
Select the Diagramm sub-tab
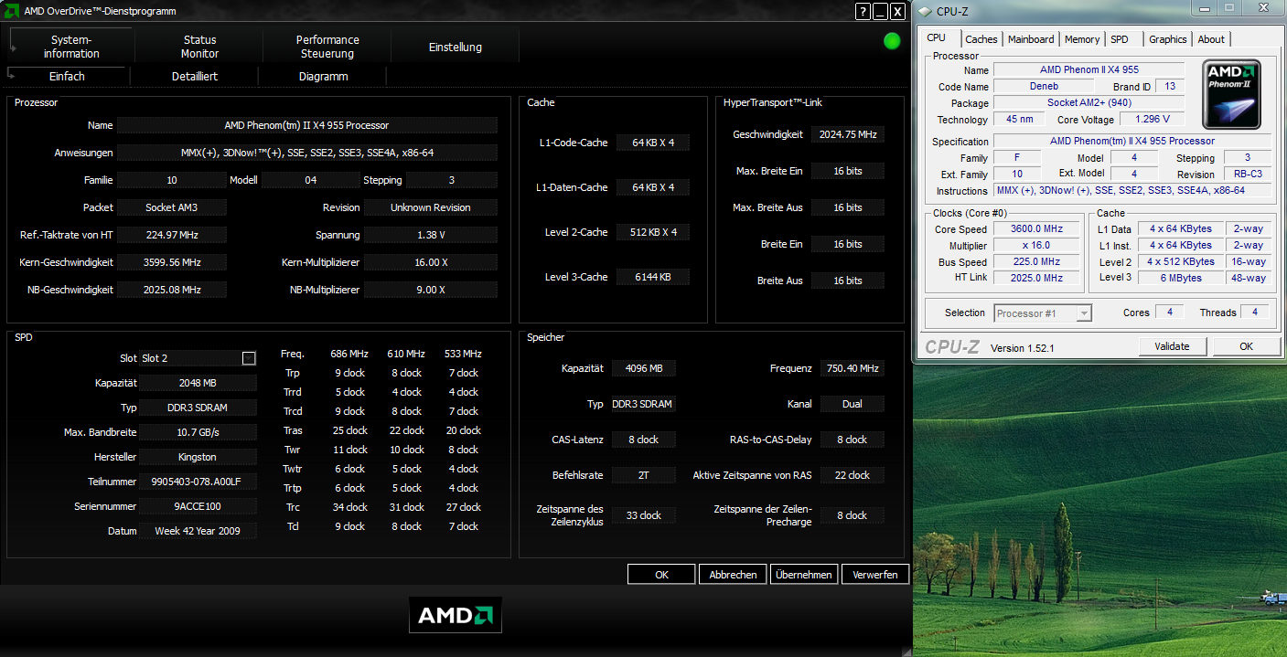click(324, 77)
